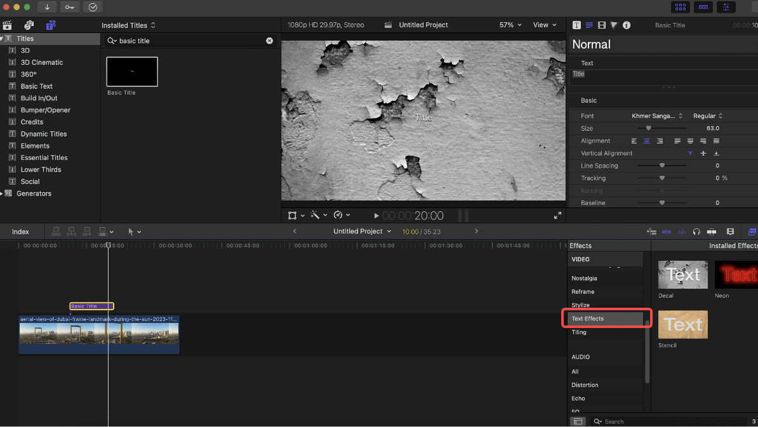This screenshot has height=427, width=758.
Task: Open the Background Tasks checkmark button
Action: tap(93, 7)
